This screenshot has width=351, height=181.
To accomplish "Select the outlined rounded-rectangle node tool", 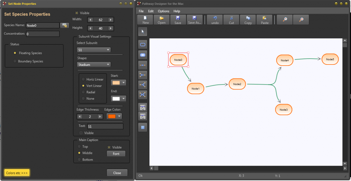I will coord(143,45).
